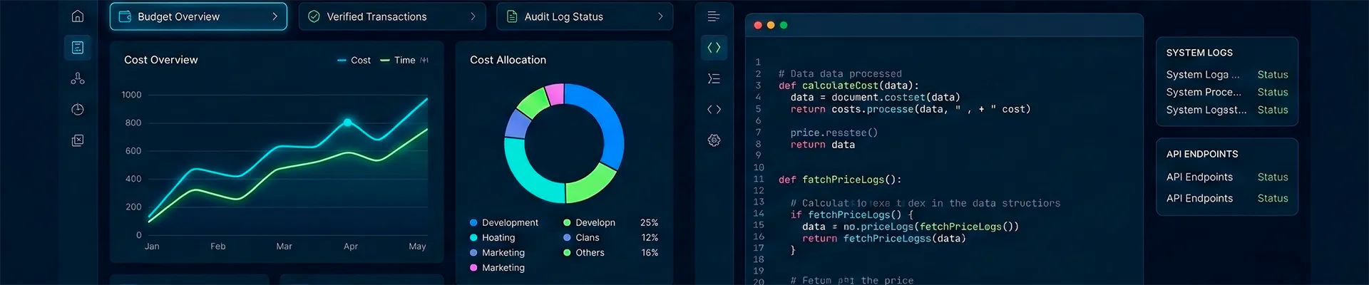The height and width of the screenshot is (285, 1369).
Task: Open the network nodes icon in sidebar
Action: pos(78,78)
